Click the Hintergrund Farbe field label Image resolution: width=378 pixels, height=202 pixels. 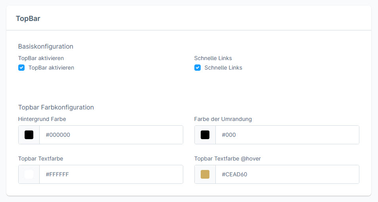tap(42, 119)
